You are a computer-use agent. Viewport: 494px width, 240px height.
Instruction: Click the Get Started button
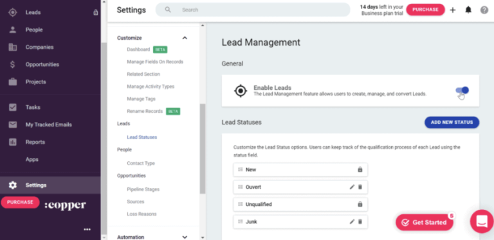coord(425,223)
